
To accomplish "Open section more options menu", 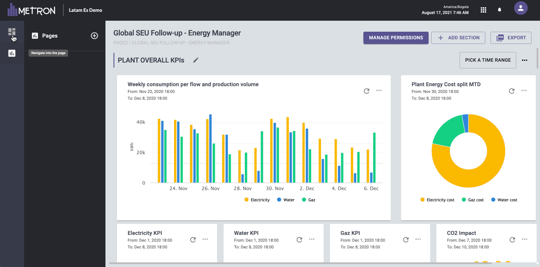I will (525, 60).
